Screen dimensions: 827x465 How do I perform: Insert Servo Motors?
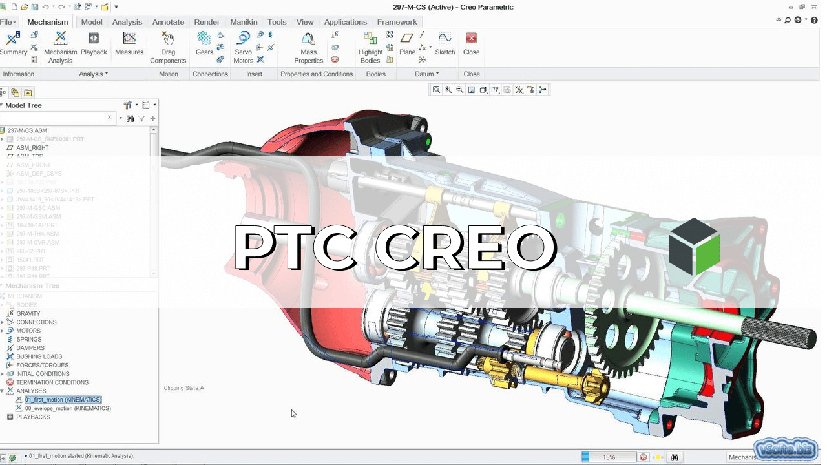click(x=244, y=46)
